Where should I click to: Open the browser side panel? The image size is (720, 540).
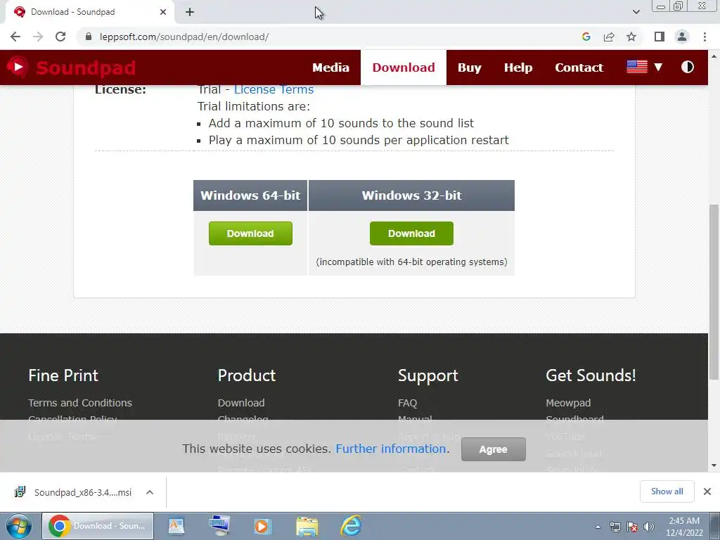point(660,37)
